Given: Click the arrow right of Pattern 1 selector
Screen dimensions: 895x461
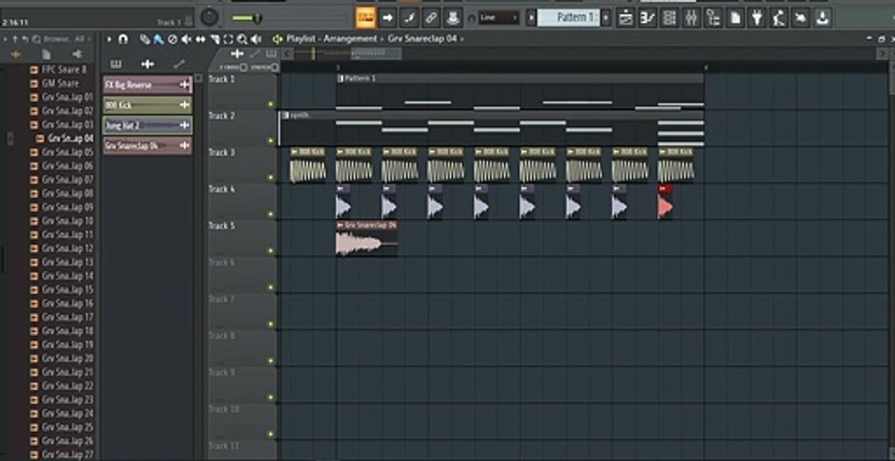Looking at the screenshot, I should click(x=606, y=18).
